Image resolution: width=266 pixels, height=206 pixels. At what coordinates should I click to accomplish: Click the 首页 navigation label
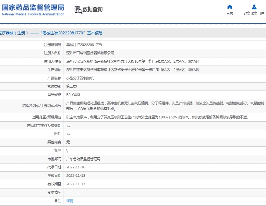tap(229, 13)
